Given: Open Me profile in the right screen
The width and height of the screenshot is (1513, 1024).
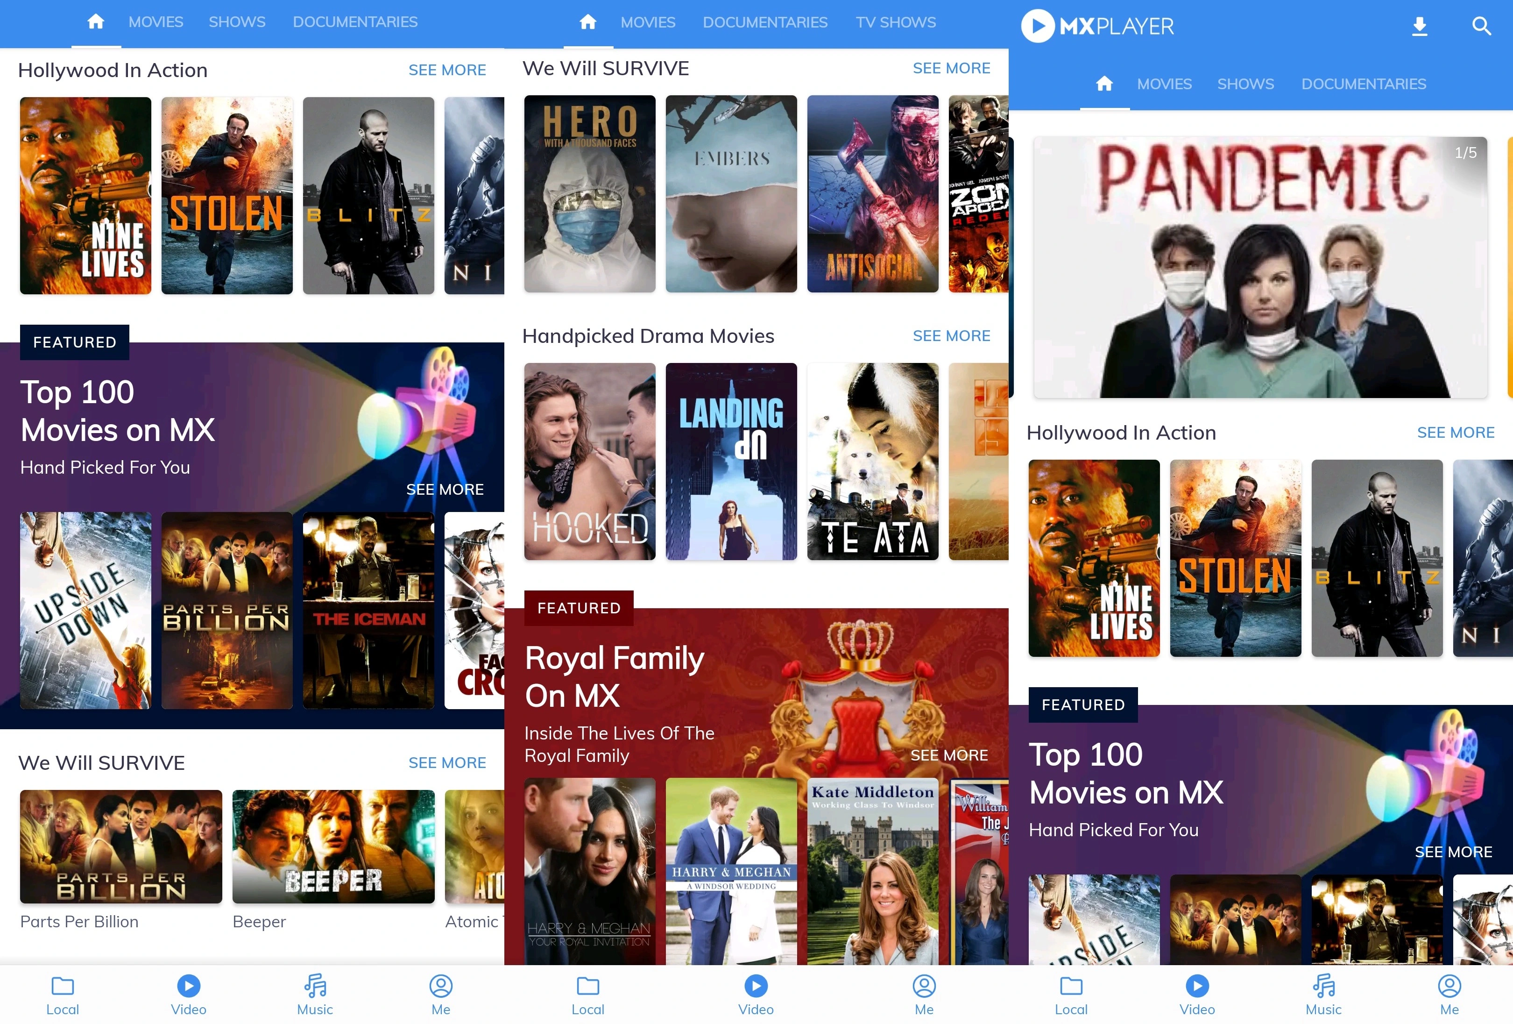Looking at the screenshot, I should pos(1449,996).
